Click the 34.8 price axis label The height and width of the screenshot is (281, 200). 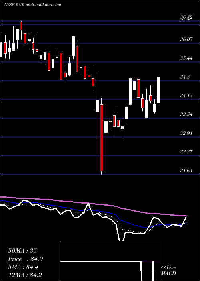[185, 77]
